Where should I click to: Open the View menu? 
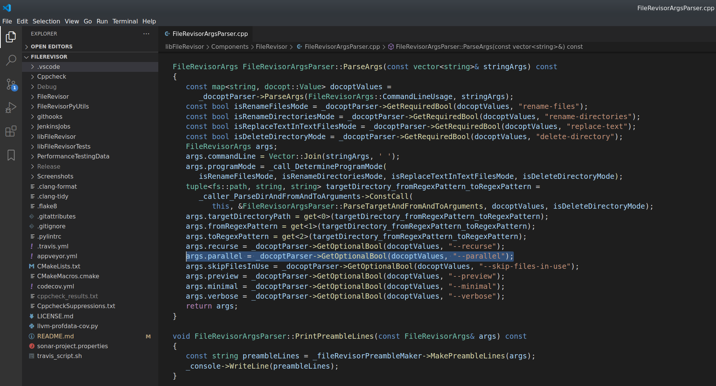[x=72, y=21]
